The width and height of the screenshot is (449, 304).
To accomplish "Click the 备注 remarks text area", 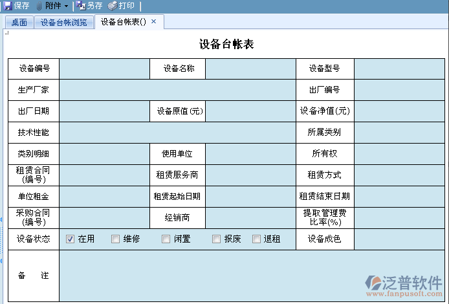I will (252, 276).
